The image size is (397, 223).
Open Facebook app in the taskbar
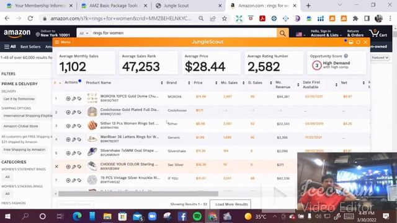coord(182,216)
